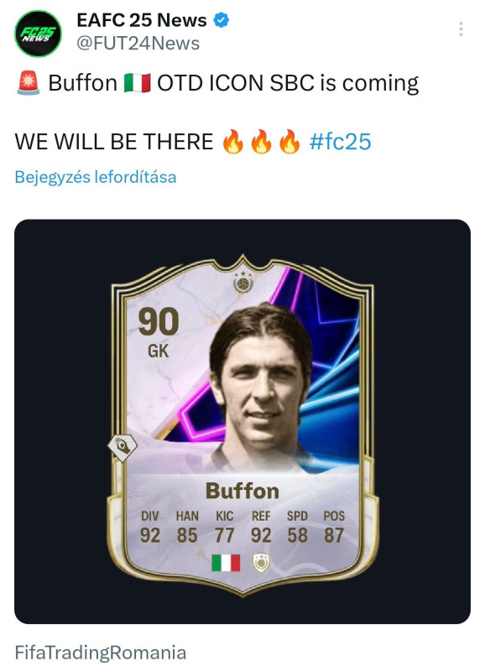Click the Icon badge beside card flag

pos(261,563)
